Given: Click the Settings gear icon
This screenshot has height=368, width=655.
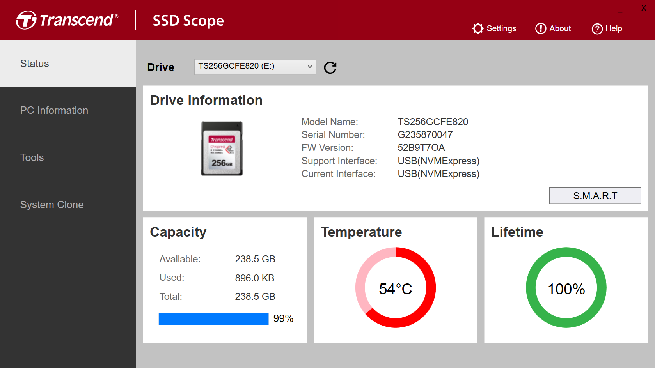Looking at the screenshot, I should [478, 28].
